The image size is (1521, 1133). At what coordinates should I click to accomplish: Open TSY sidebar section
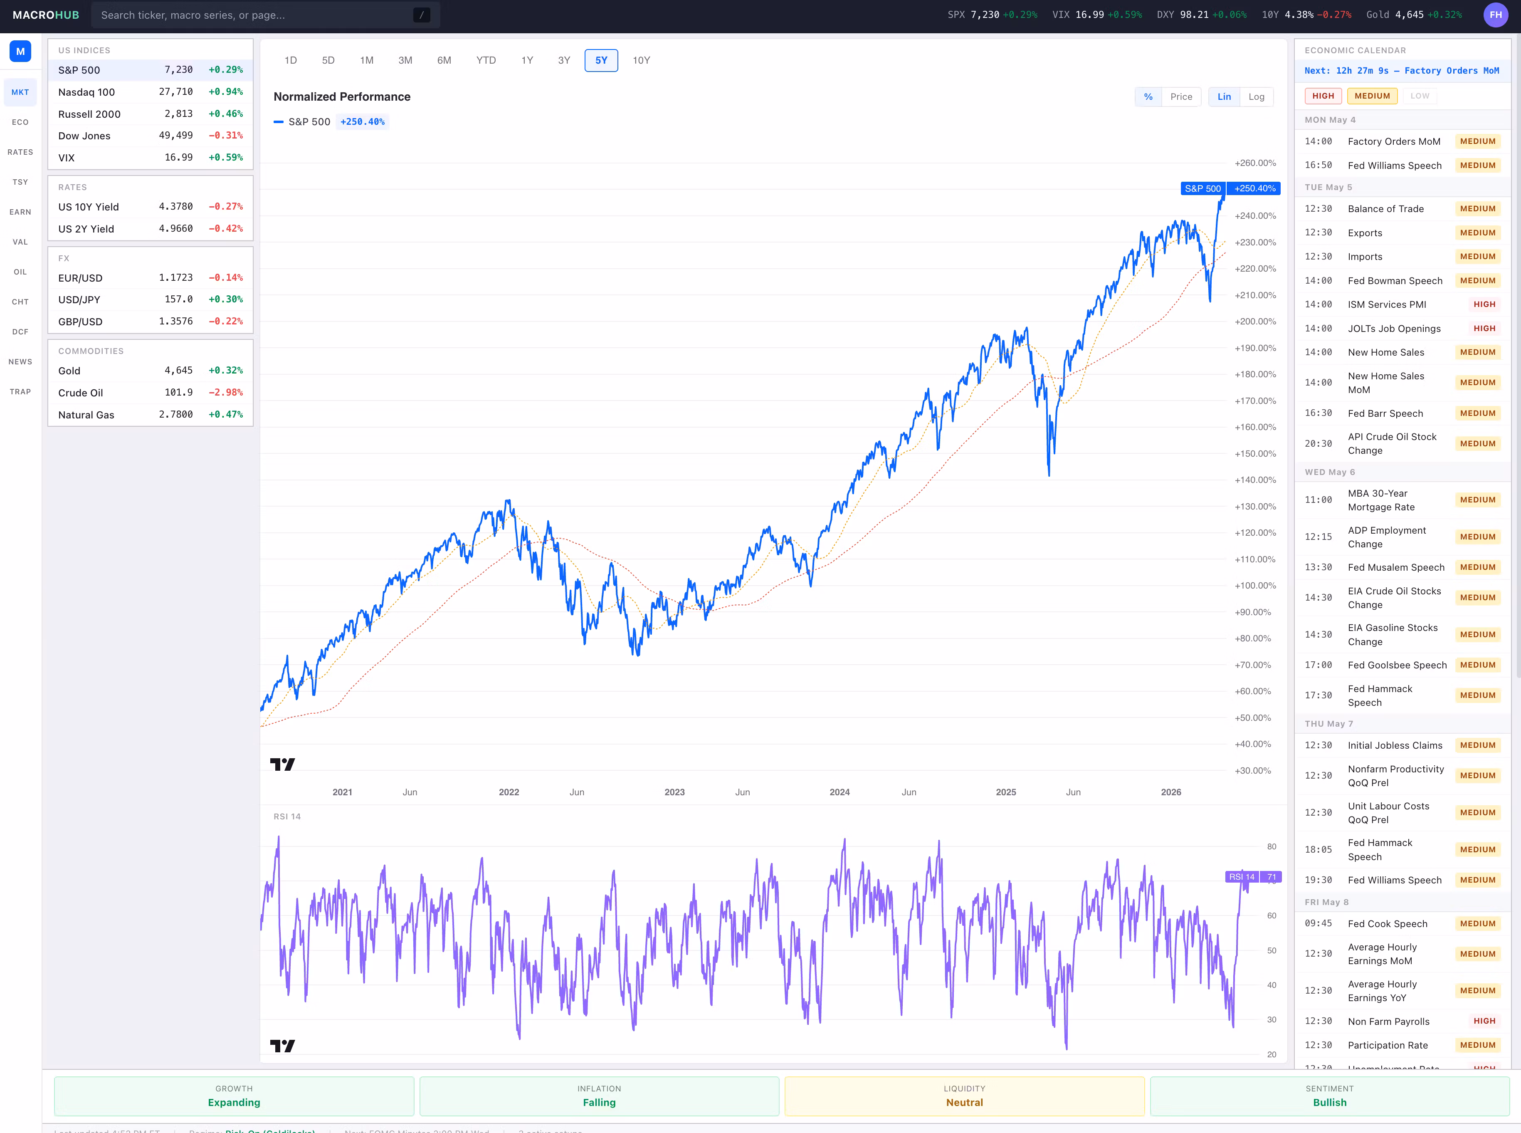pos(20,183)
